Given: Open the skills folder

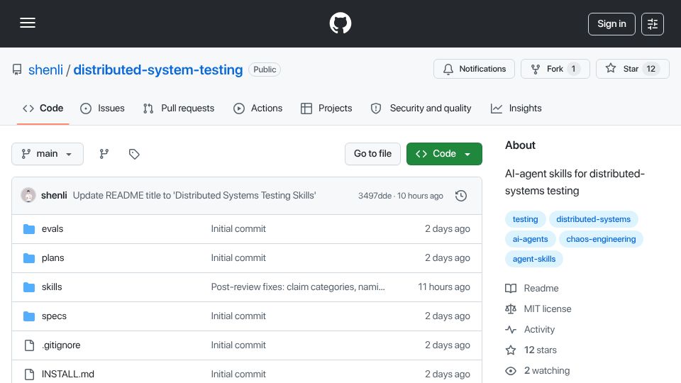Looking at the screenshot, I should (52, 287).
